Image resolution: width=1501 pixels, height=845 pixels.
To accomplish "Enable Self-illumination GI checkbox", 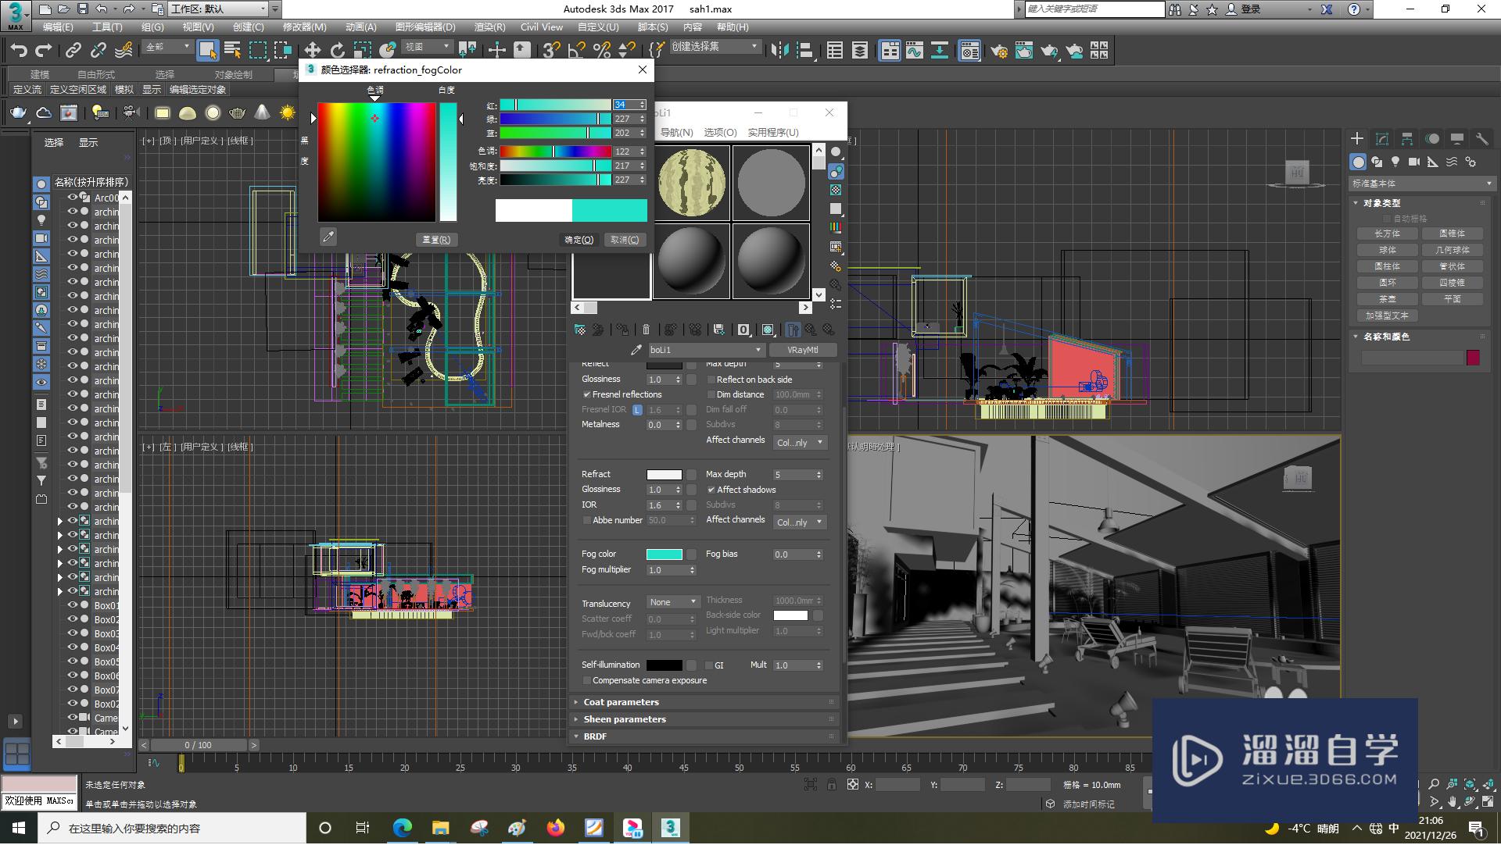I will point(709,666).
